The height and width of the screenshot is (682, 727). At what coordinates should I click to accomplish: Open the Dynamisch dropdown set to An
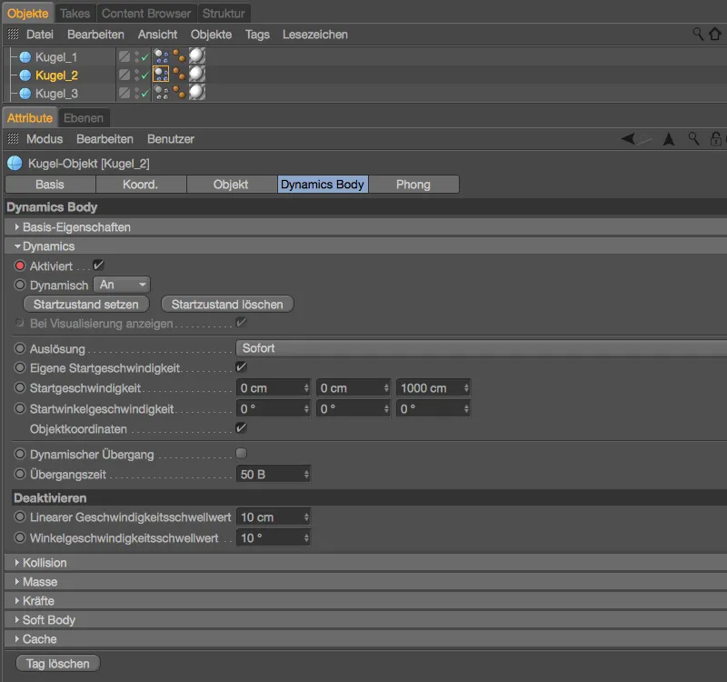click(122, 285)
